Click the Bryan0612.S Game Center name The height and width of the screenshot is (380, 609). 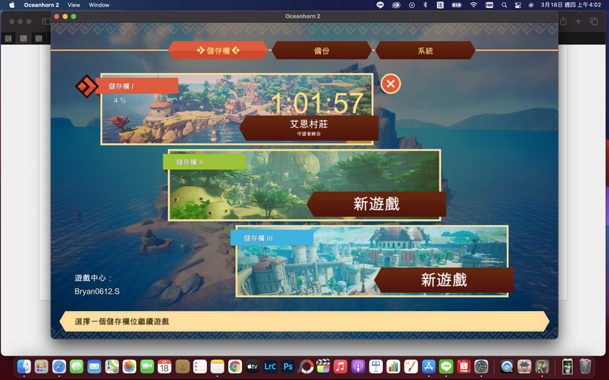[x=97, y=291]
